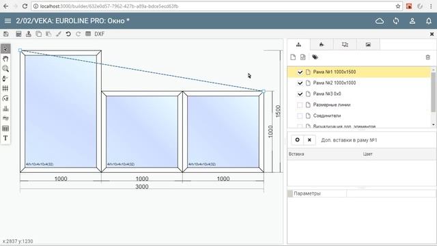Select the arrow pointer tool
The width and height of the screenshot is (437, 246).
tap(5, 49)
